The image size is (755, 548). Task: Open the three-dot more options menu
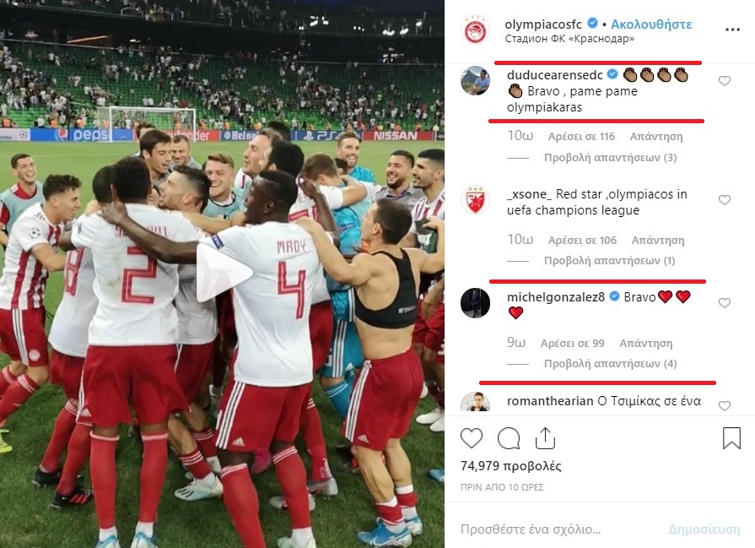[x=732, y=30]
